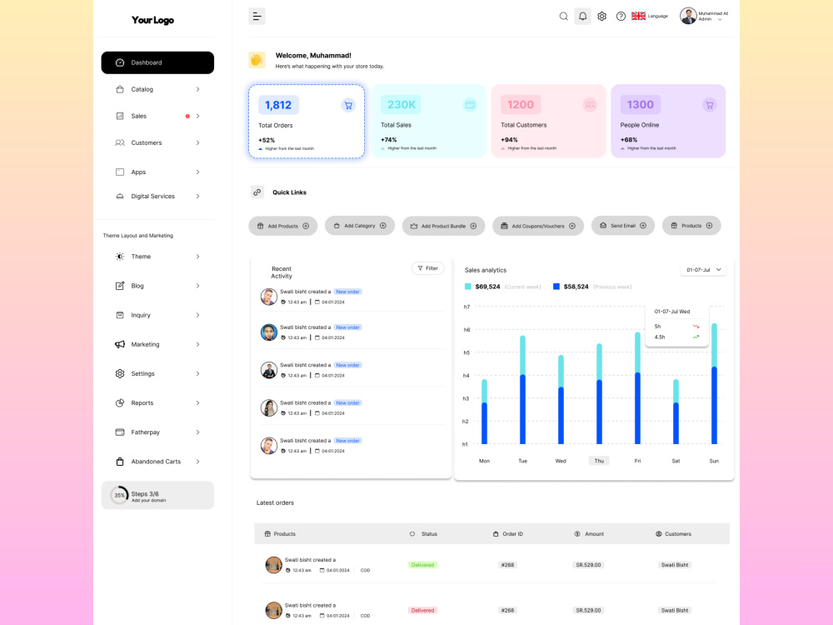Click the blue previous week legend swatch
The height and width of the screenshot is (625, 833).
coord(556,287)
